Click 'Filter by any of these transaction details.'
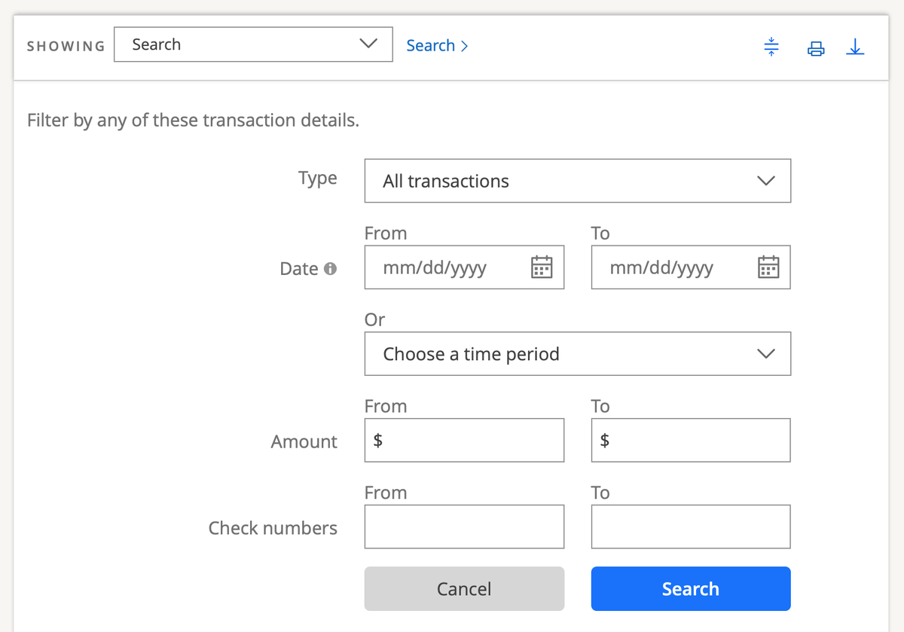 193,120
